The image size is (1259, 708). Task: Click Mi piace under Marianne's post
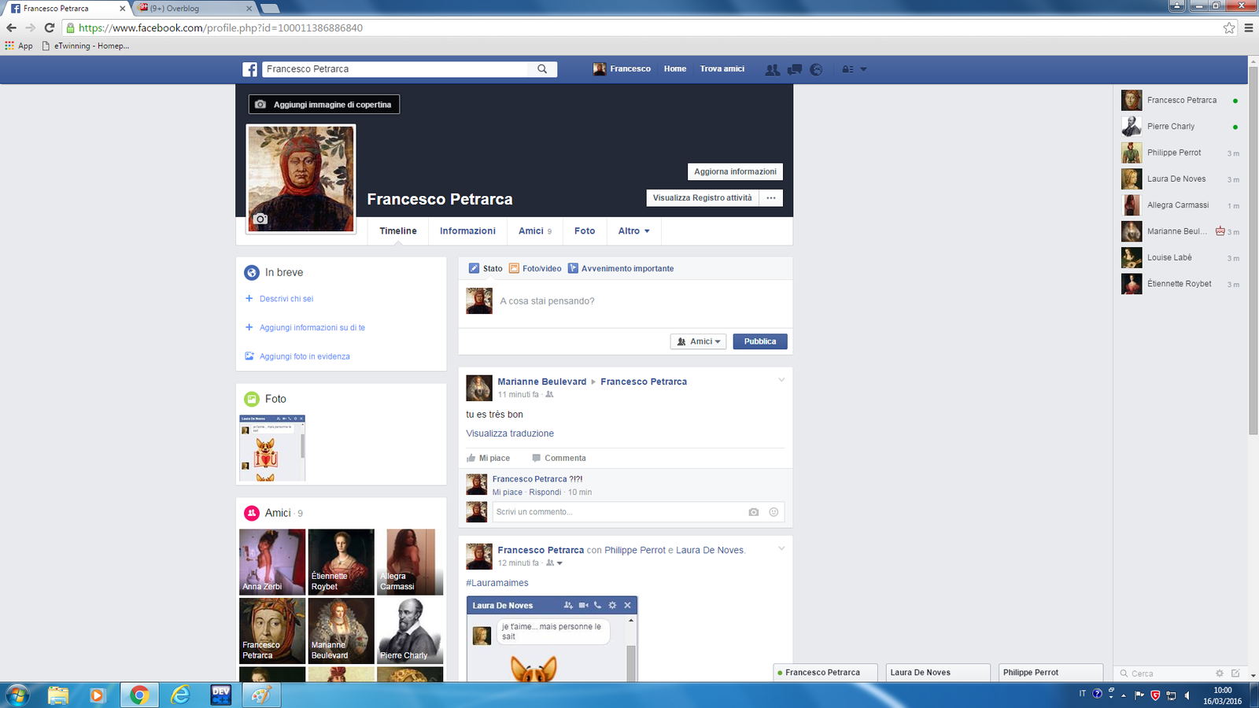click(488, 458)
